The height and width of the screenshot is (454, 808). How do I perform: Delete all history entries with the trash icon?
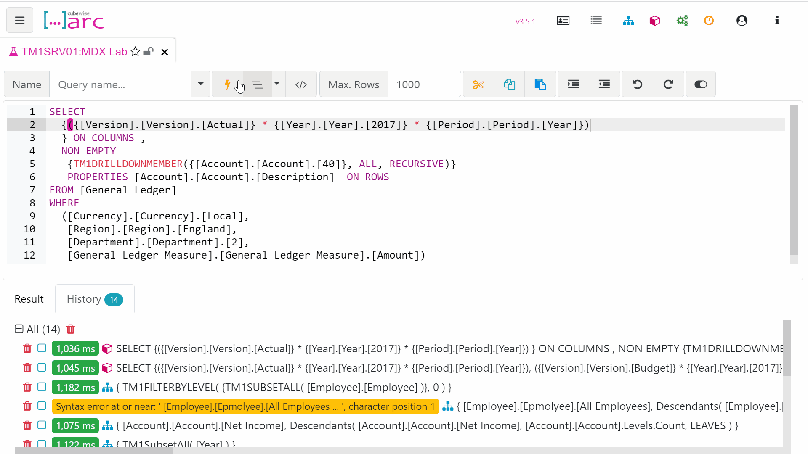tap(71, 329)
